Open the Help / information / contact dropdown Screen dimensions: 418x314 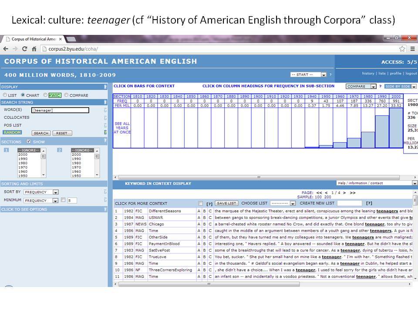point(376,183)
